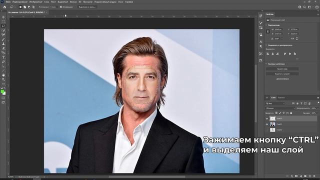Open the Opacity slider dropdown arrow
Viewport: 320px width, 180px height.
[317, 108]
